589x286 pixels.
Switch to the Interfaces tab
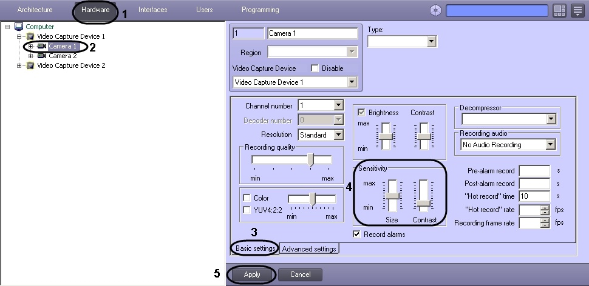(153, 10)
